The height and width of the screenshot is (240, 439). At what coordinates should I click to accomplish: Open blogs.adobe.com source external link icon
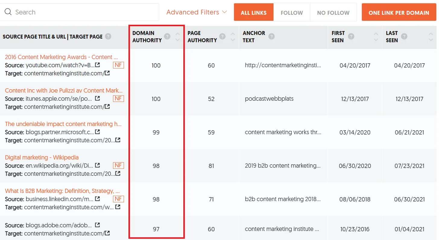click(97, 225)
